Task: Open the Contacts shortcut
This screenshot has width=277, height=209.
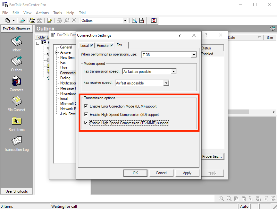Action: 16,84
